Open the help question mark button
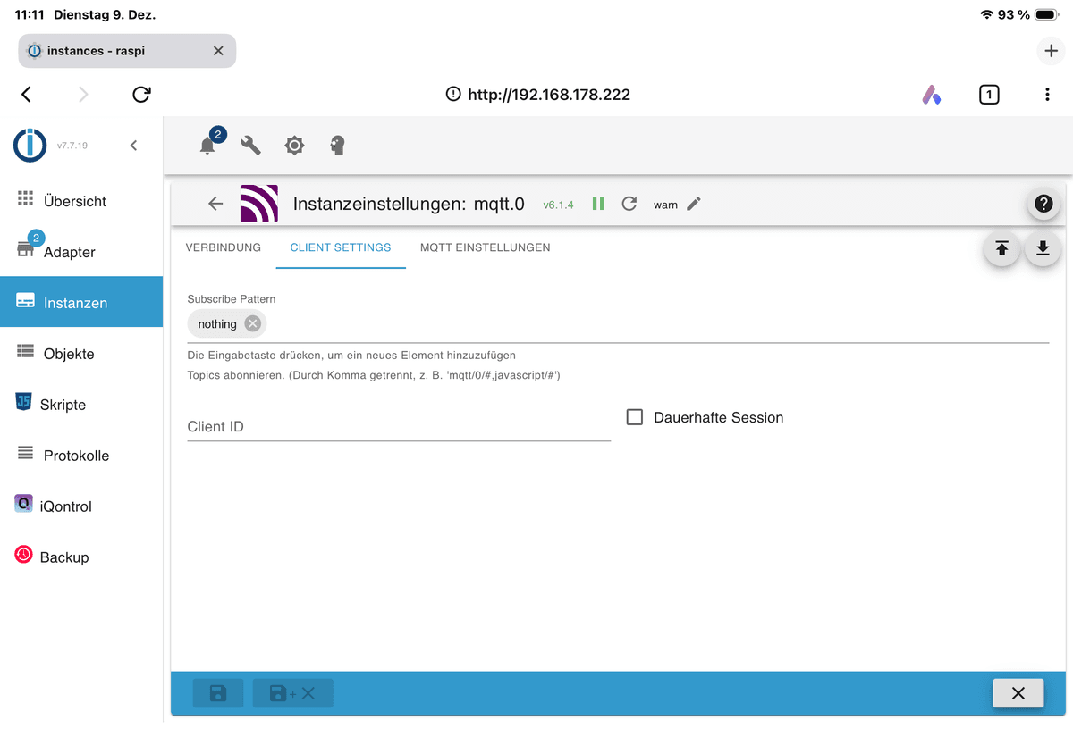Image resolution: width=1073 pixels, height=745 pixels. click(x=1043, y=204)
